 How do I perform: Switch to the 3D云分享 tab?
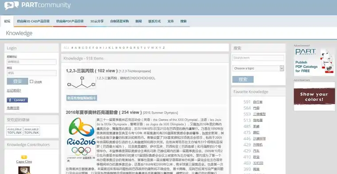[x=97, y=21]
